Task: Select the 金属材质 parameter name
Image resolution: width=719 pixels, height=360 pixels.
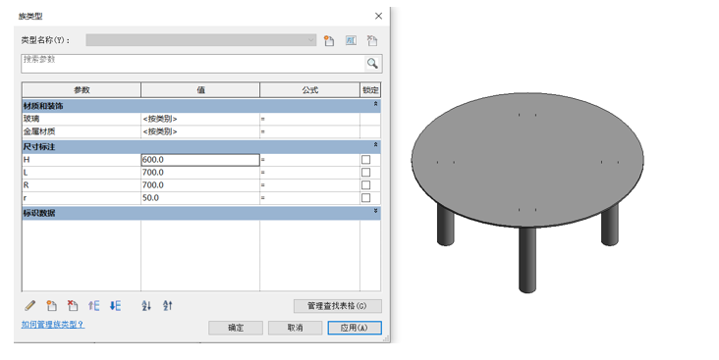Action: click(82, 131)
